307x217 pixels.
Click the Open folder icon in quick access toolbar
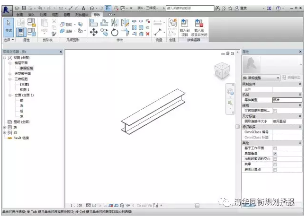17,8
